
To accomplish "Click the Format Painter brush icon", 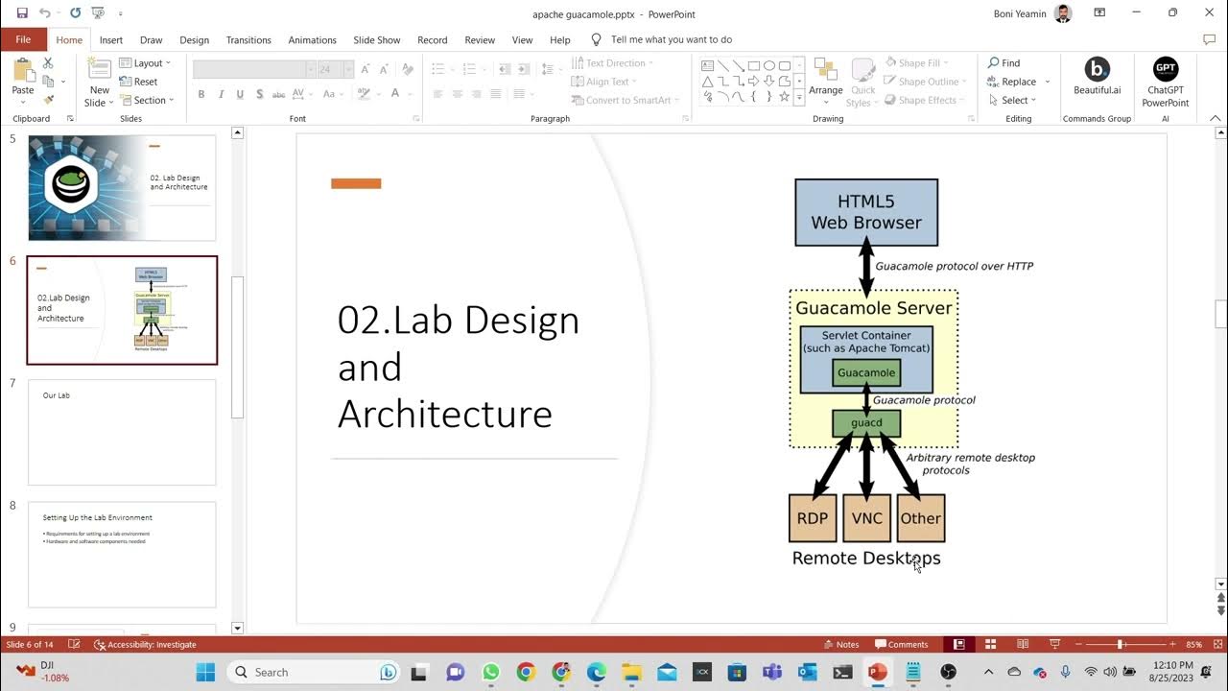I will [48, 100].
